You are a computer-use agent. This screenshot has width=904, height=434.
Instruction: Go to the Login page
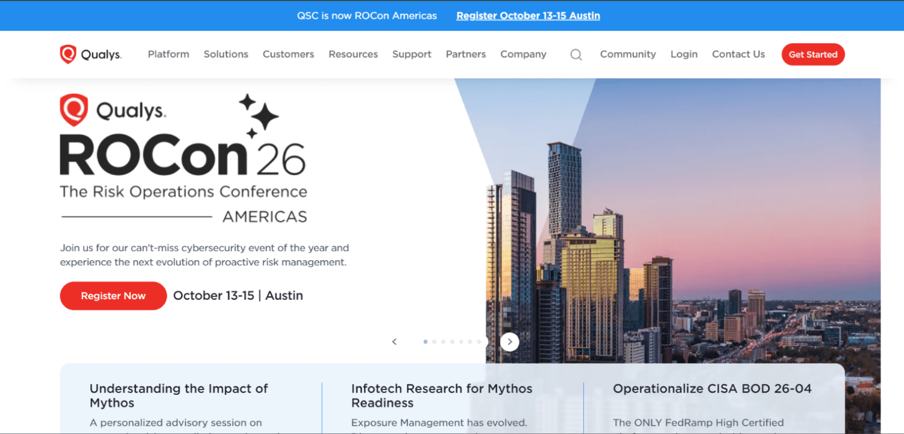click(x=684, y=54)
